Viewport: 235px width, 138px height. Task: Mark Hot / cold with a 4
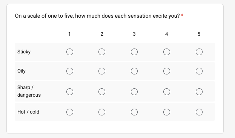[x=167, y=112]
